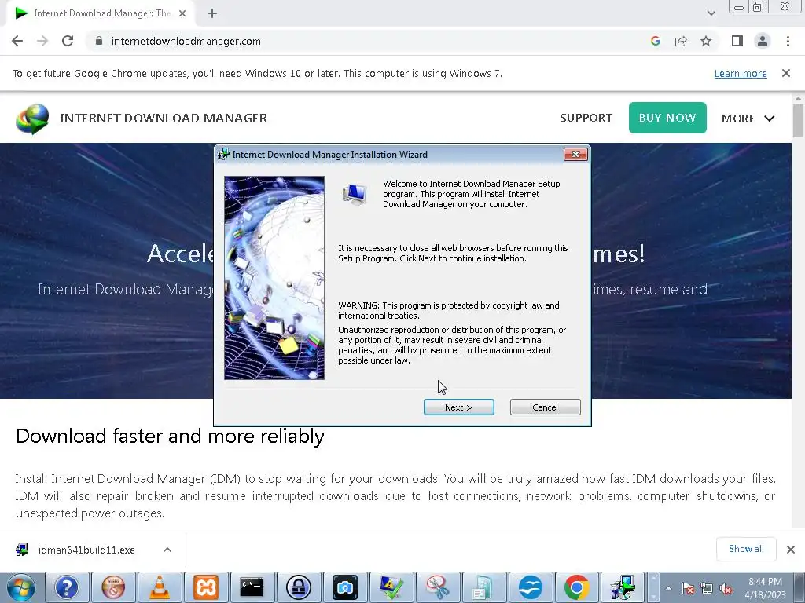Open Chrome's side panel

click(737, 41)
